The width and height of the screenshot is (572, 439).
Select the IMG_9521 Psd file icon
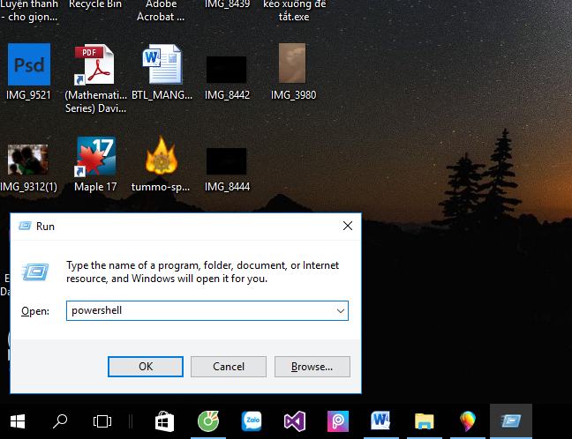29,64
